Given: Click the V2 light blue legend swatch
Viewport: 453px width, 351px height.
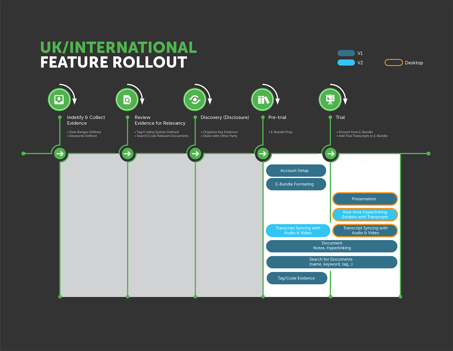Looking at the screenshot, I should point(346,63).
